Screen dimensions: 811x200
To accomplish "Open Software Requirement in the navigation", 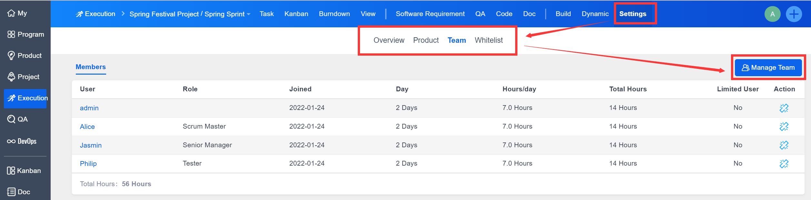I will tap(430, 14).
